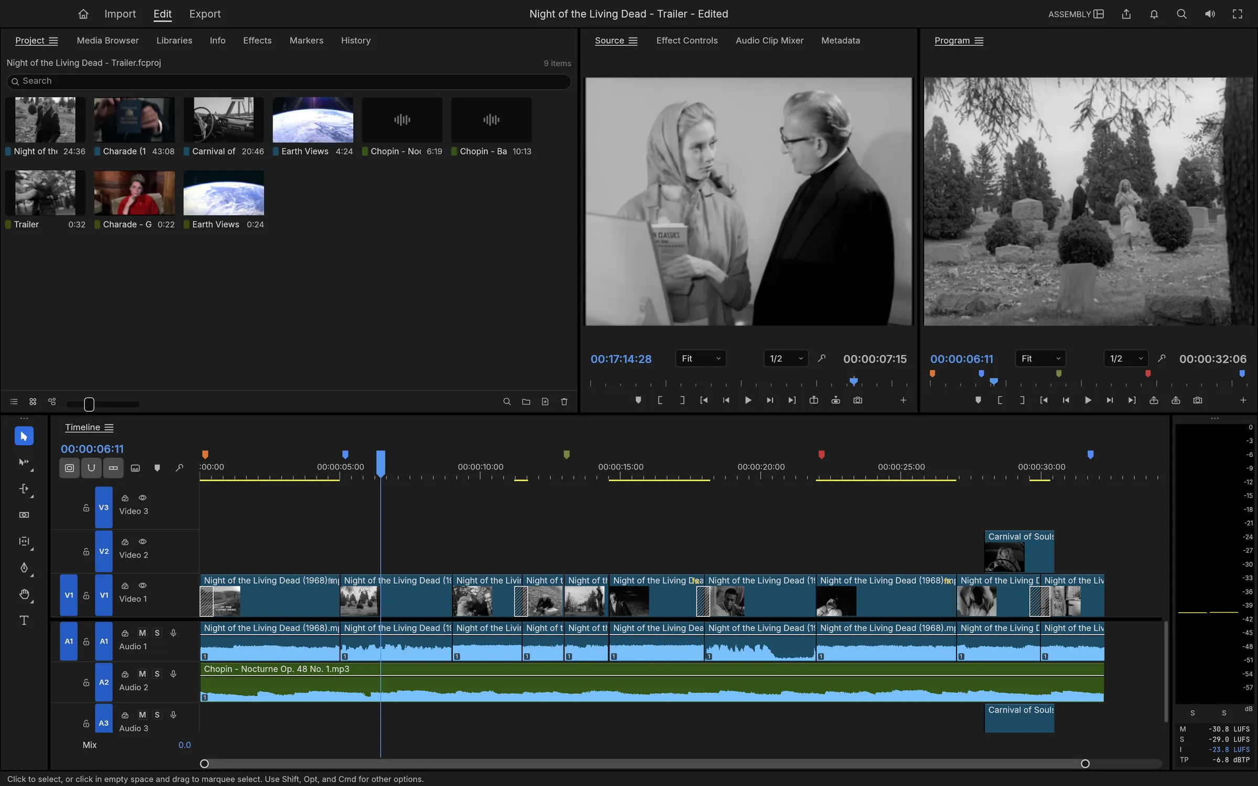
Task: Open notifications bell icon
Action: click(x=1154, y=14)
